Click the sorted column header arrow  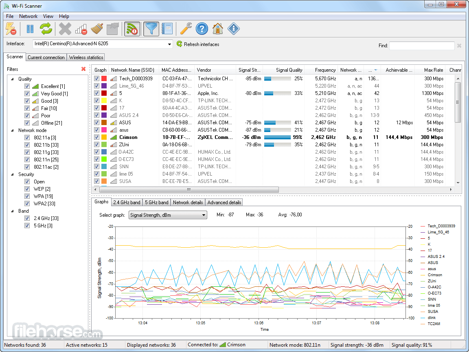376,70
